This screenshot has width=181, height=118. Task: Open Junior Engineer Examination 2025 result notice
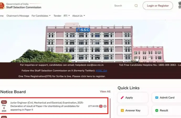click(x=47, y=106)
